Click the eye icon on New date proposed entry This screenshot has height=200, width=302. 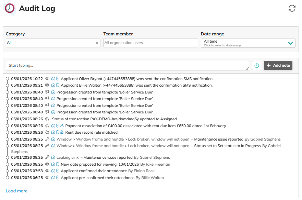click(x=47, y=164)
